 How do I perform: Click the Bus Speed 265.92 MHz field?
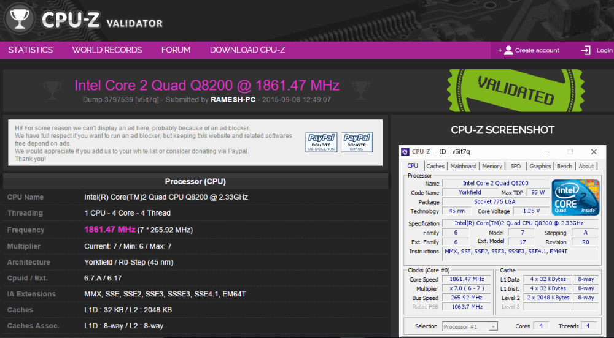coord(467,298)
